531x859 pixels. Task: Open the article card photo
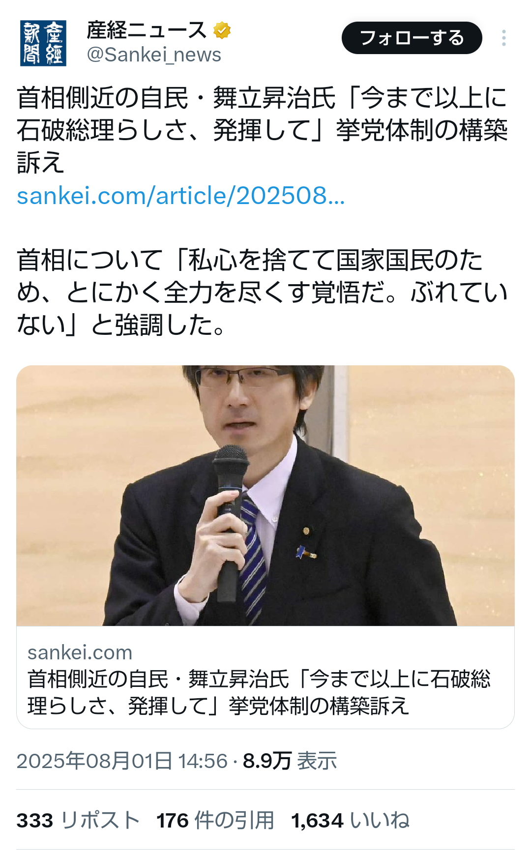coord(265,496)
